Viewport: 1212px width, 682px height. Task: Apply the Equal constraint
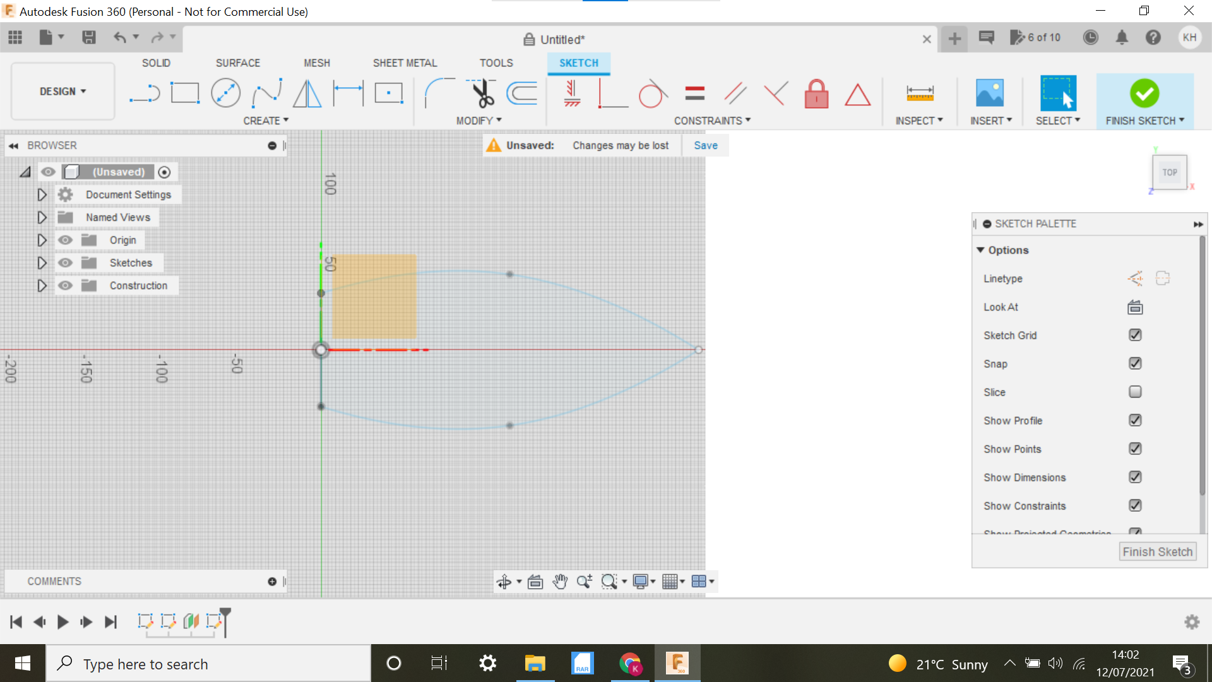point(694,93)
